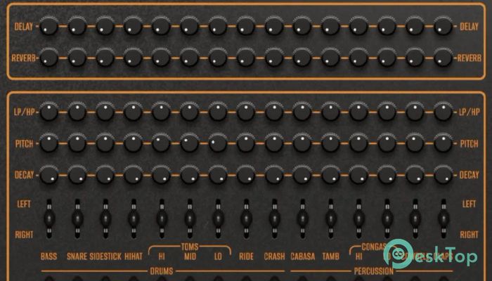Image resolution: width=492 pixels, height=281 pixels.
Task: Click the DRUMS section label
Action: (x=162, y=270)
